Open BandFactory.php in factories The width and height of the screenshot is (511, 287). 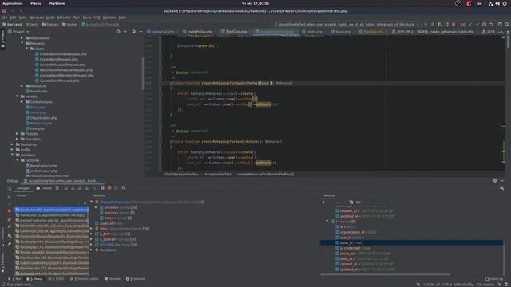click(x=41, y=166)
